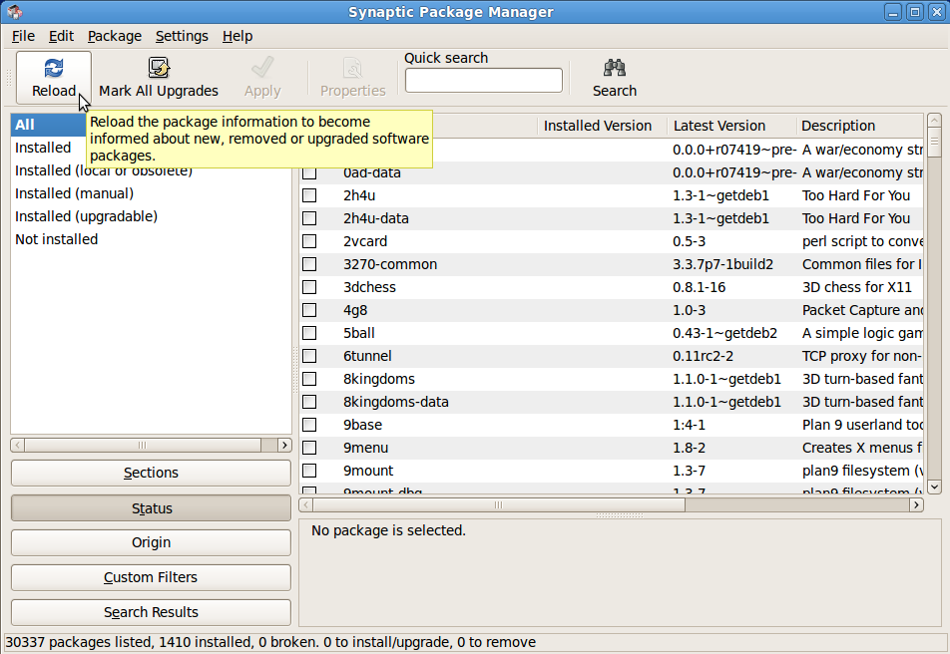Open the Settings menu

click(182, 36)
